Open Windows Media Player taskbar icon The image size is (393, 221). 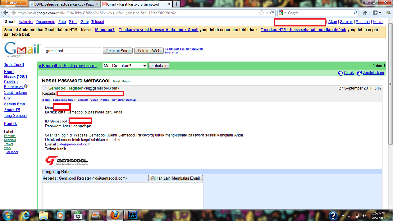pyautogui.click(x=61, y=215)
